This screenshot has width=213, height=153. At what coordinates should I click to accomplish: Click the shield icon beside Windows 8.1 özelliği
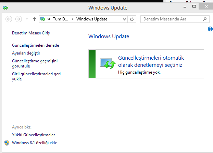[7, 143]
